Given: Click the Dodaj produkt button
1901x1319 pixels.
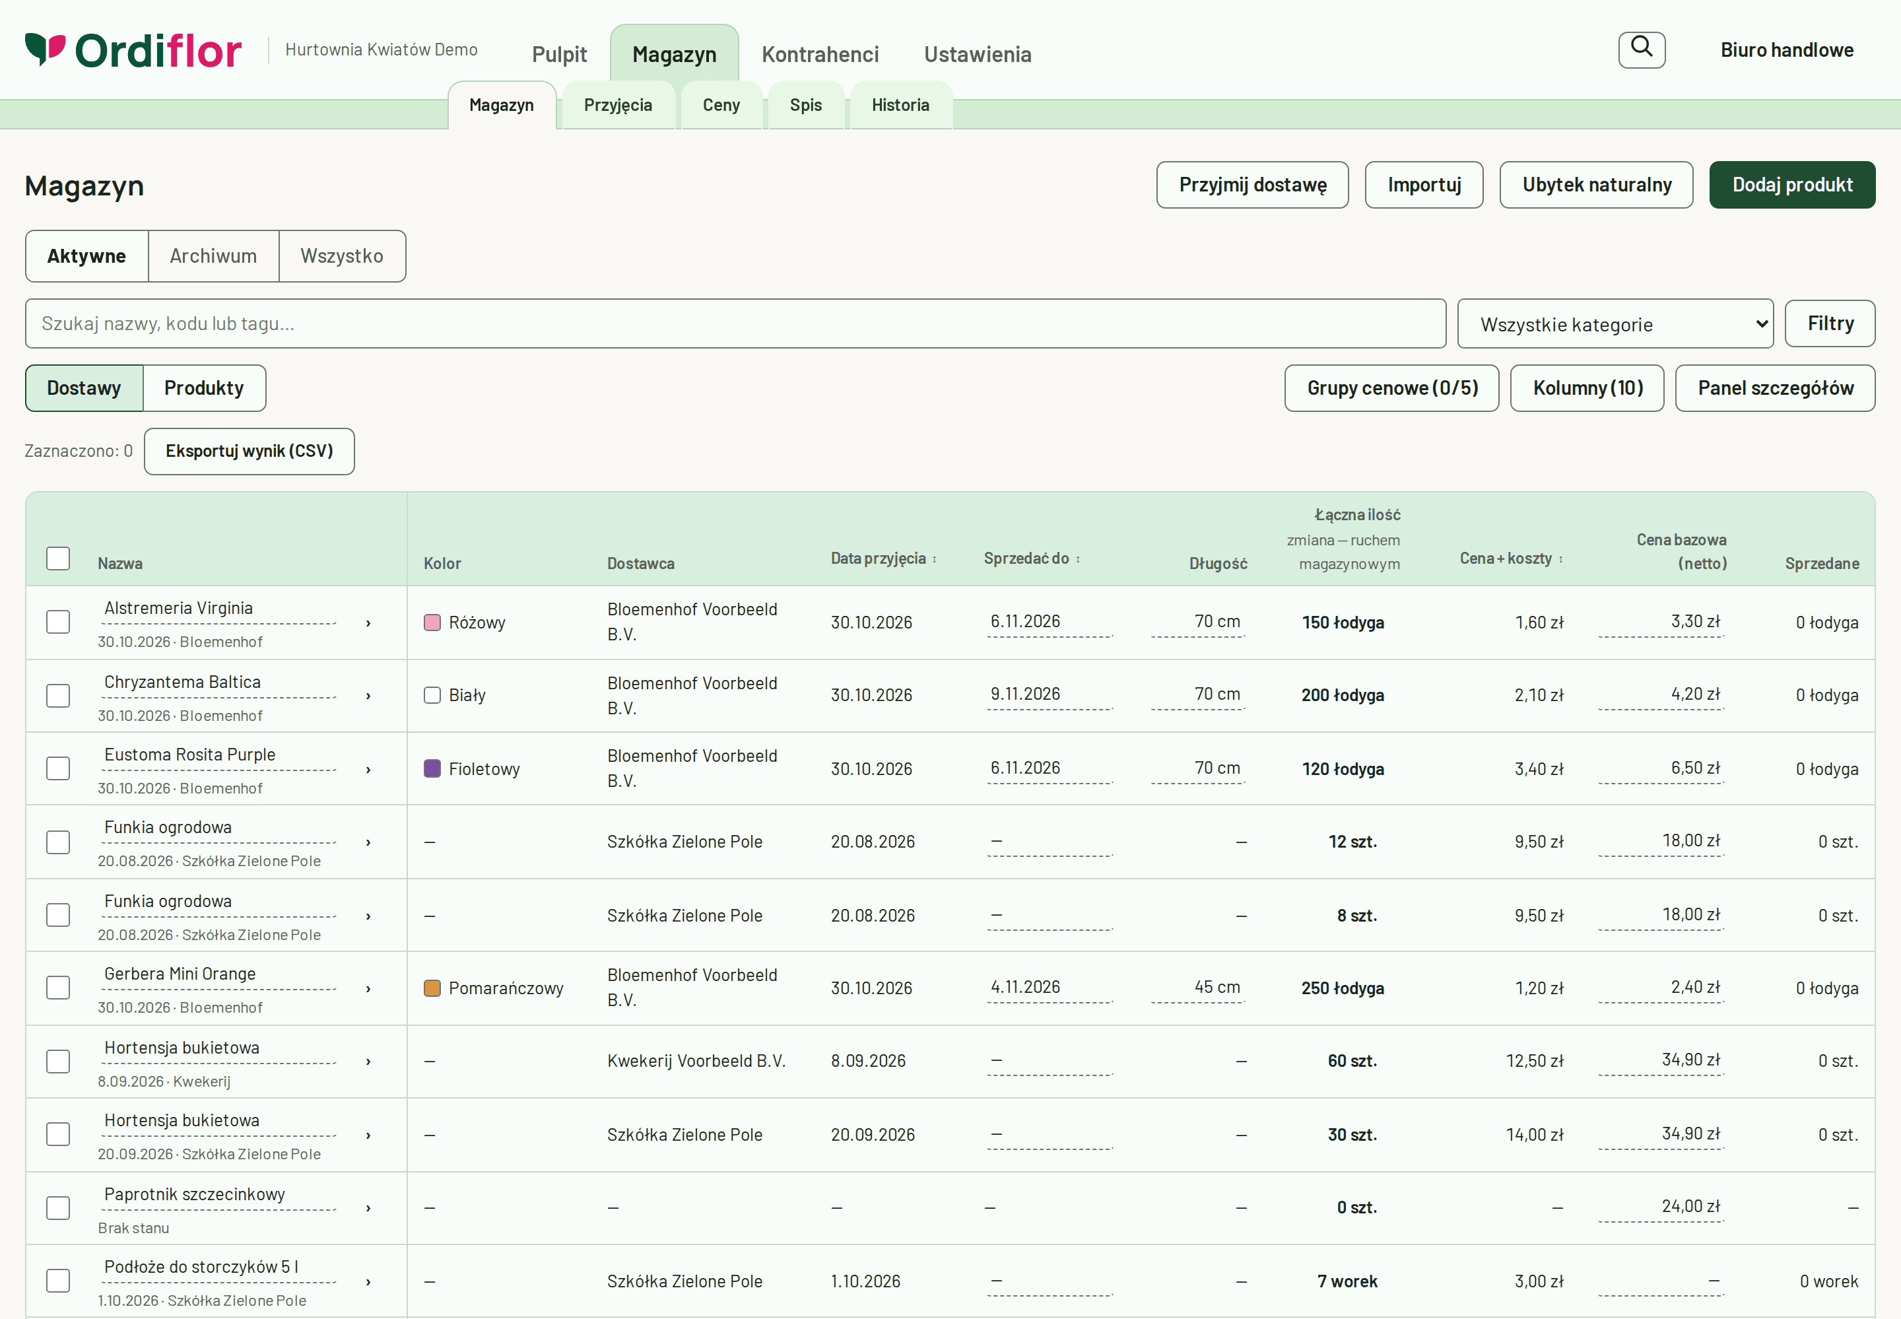Looking at the screenshot, I should 1791,185.
